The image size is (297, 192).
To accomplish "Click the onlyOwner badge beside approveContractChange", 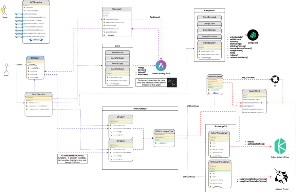I will coord(19,24).
